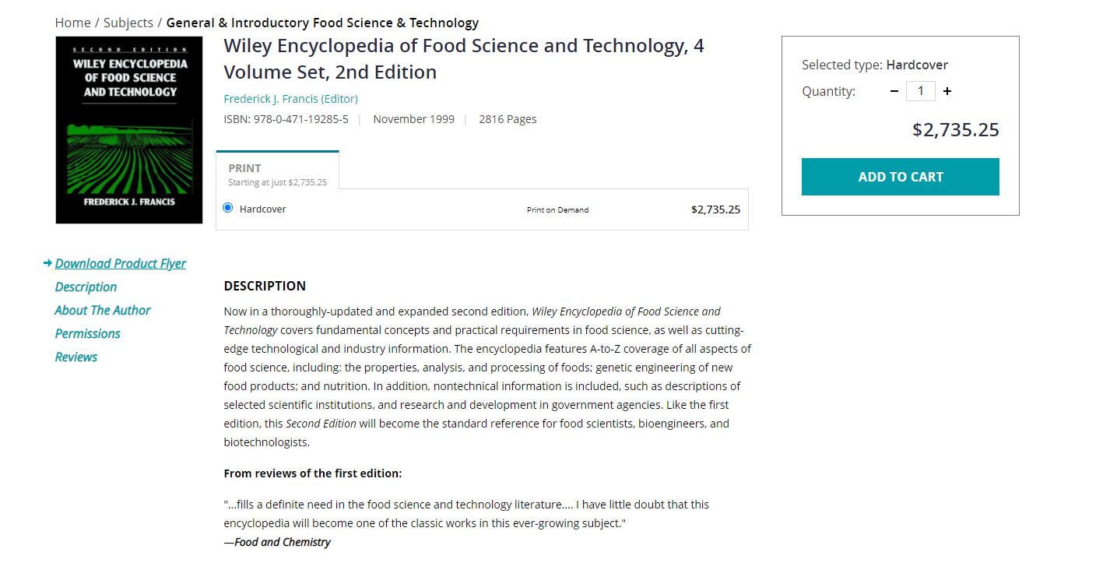This screenshot has width=1103, height=563.
Task: Jump to the Description section link
Action: click(x=86, y=287)
